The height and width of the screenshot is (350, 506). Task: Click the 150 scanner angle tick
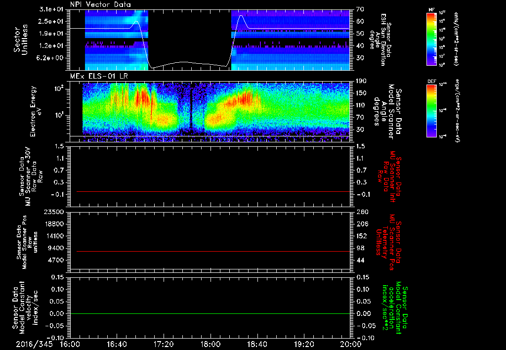[x=361, y=93]
